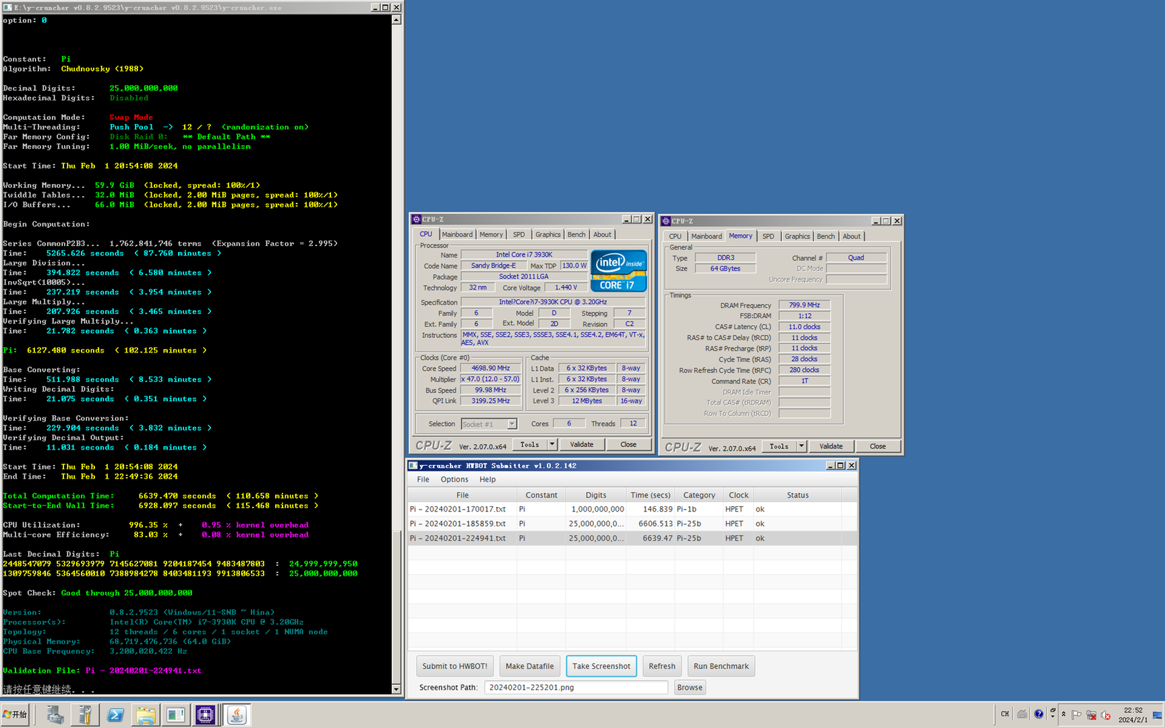Screen dimensions: 1165x728
Task: Switch to CPU-Z via purple taskbar icon
Action: click(206, 715)
